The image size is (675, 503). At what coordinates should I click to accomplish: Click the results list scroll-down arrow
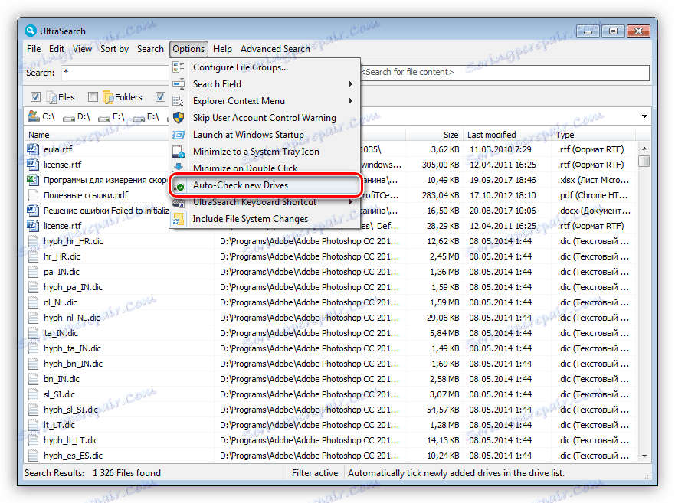click(644, 456)
